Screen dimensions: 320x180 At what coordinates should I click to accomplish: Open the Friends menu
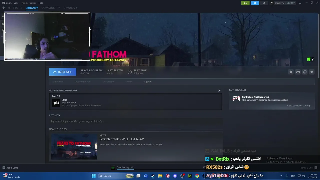[24, 3]
